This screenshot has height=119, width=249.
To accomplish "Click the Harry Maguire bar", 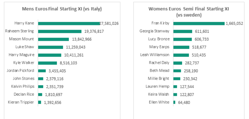I will (50, 55).
